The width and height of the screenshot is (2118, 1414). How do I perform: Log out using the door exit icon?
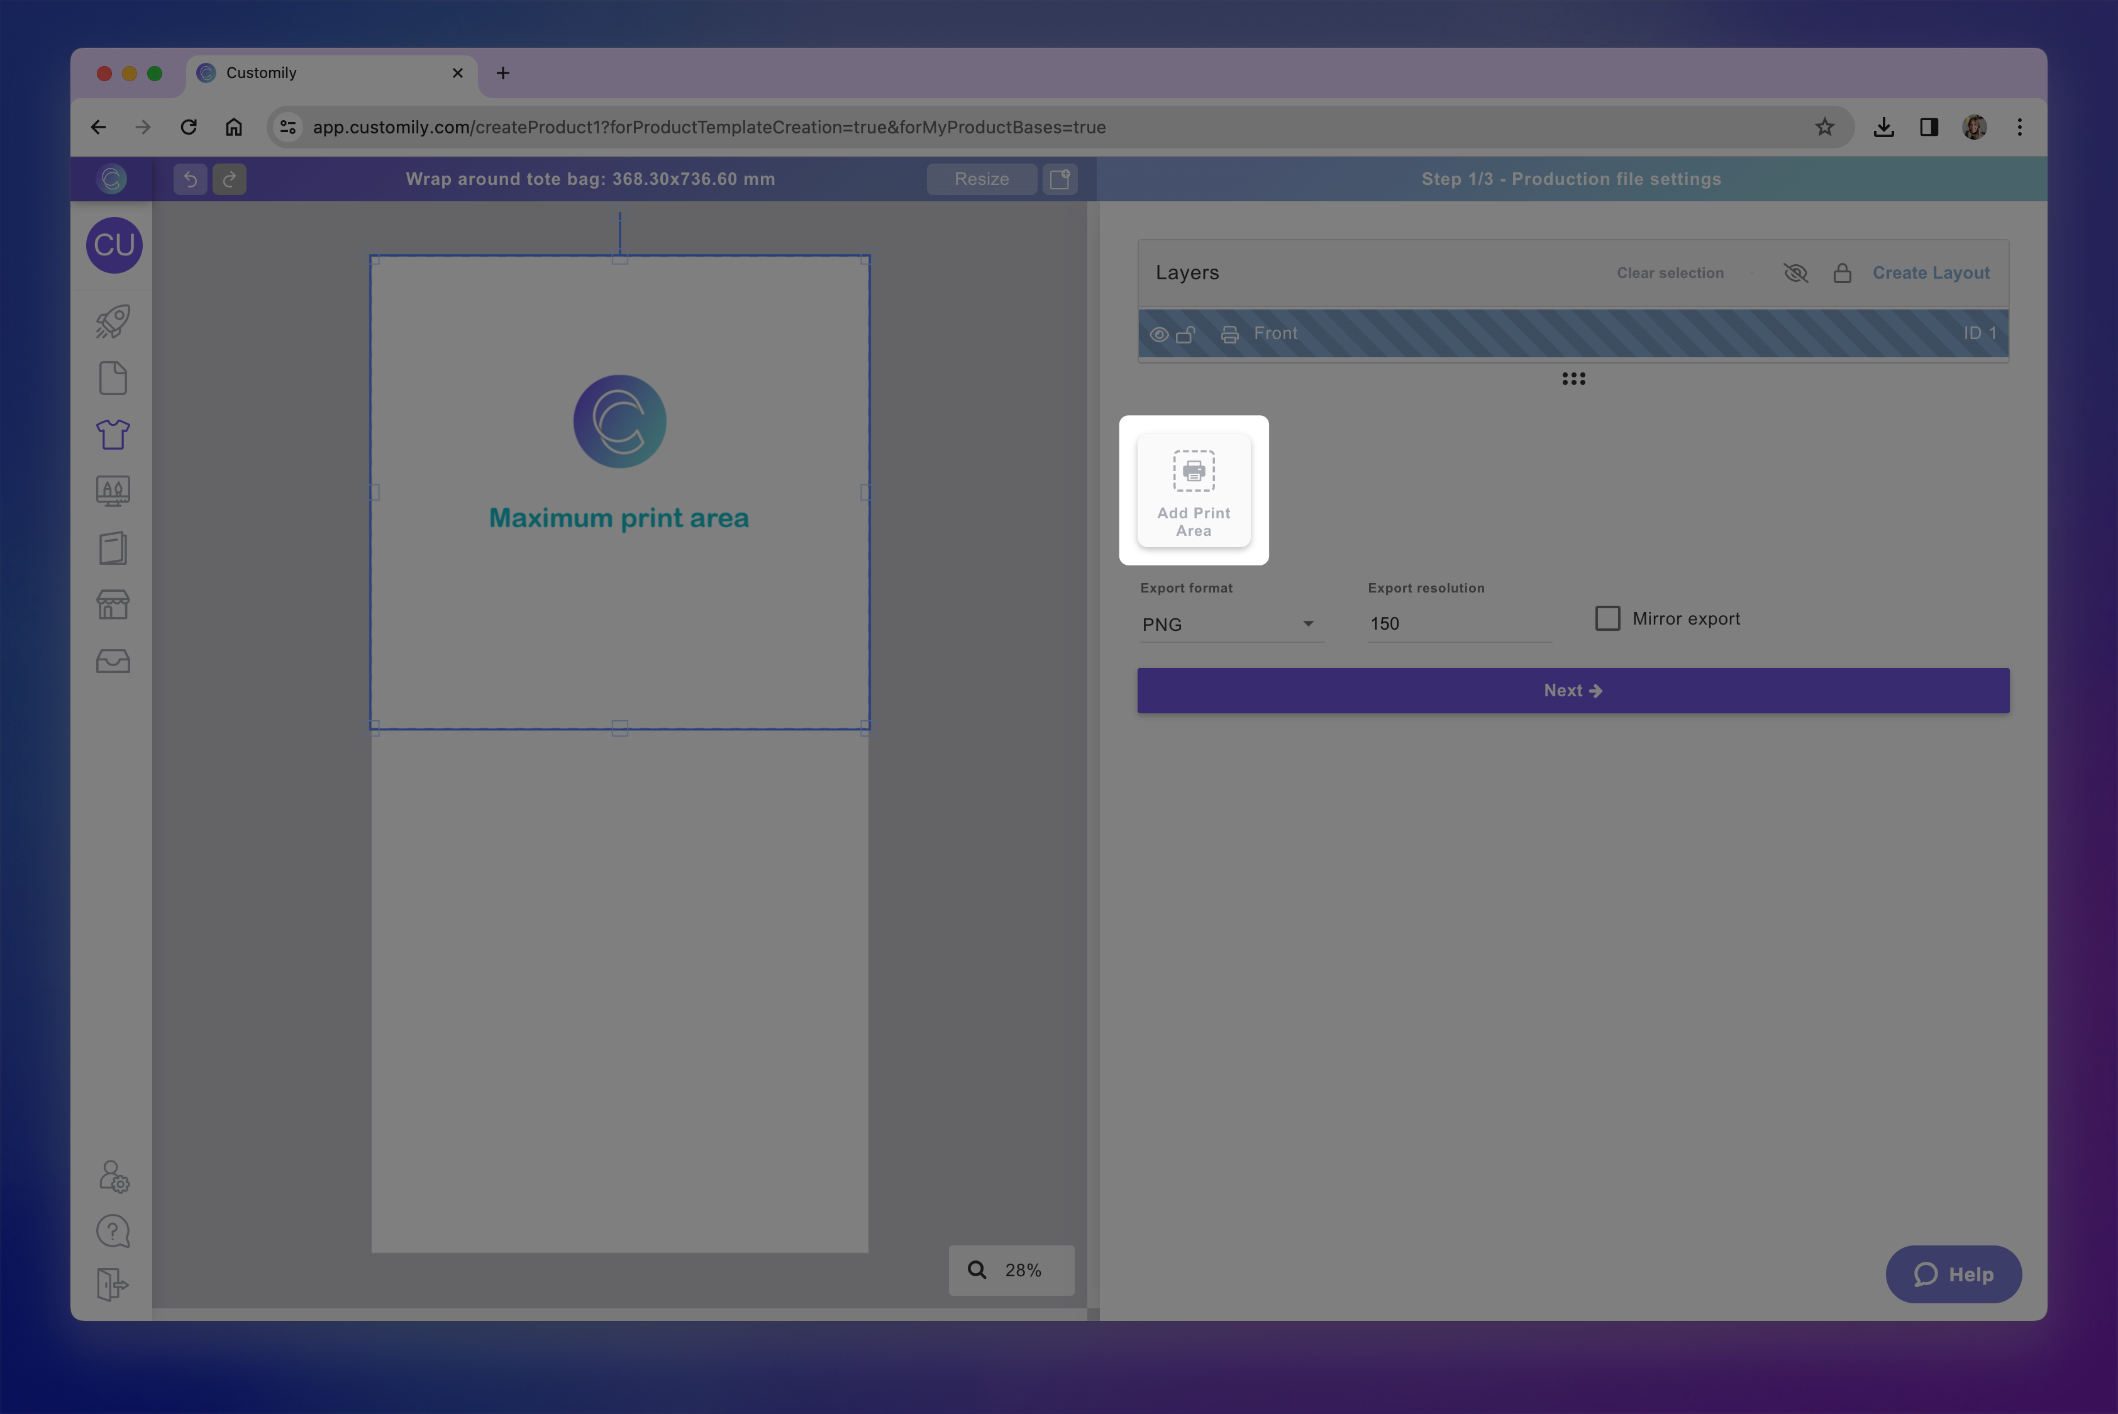pyautogui.click(x=112, y=1284)
